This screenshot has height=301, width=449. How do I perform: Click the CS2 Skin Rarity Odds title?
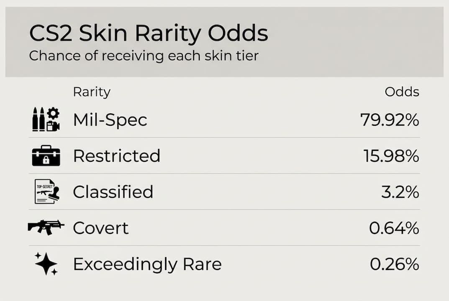point(149,33)
